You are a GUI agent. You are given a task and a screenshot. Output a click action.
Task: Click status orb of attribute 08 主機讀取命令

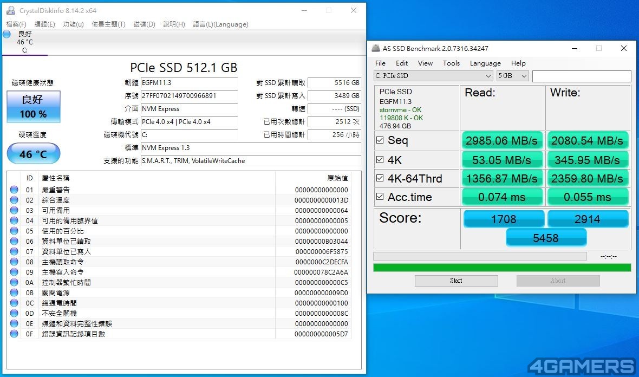coord(14,262)
